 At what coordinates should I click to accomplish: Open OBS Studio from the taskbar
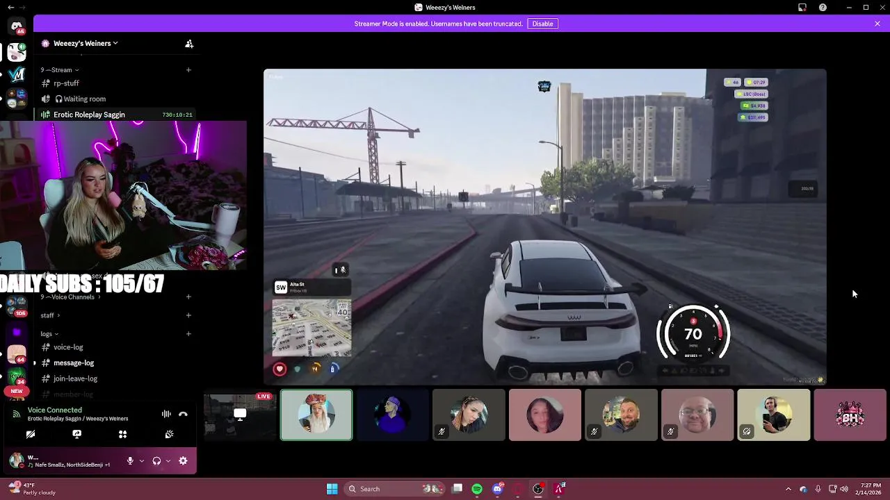coord(538,489)
